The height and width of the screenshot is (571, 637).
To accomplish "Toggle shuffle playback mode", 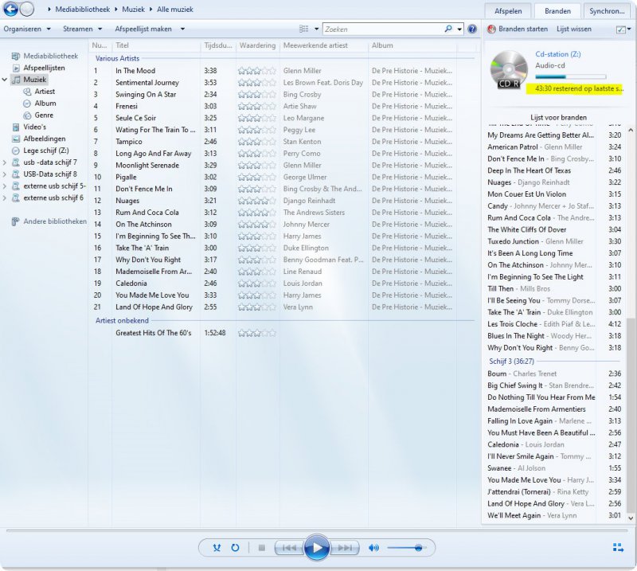I will pos(217,548).
